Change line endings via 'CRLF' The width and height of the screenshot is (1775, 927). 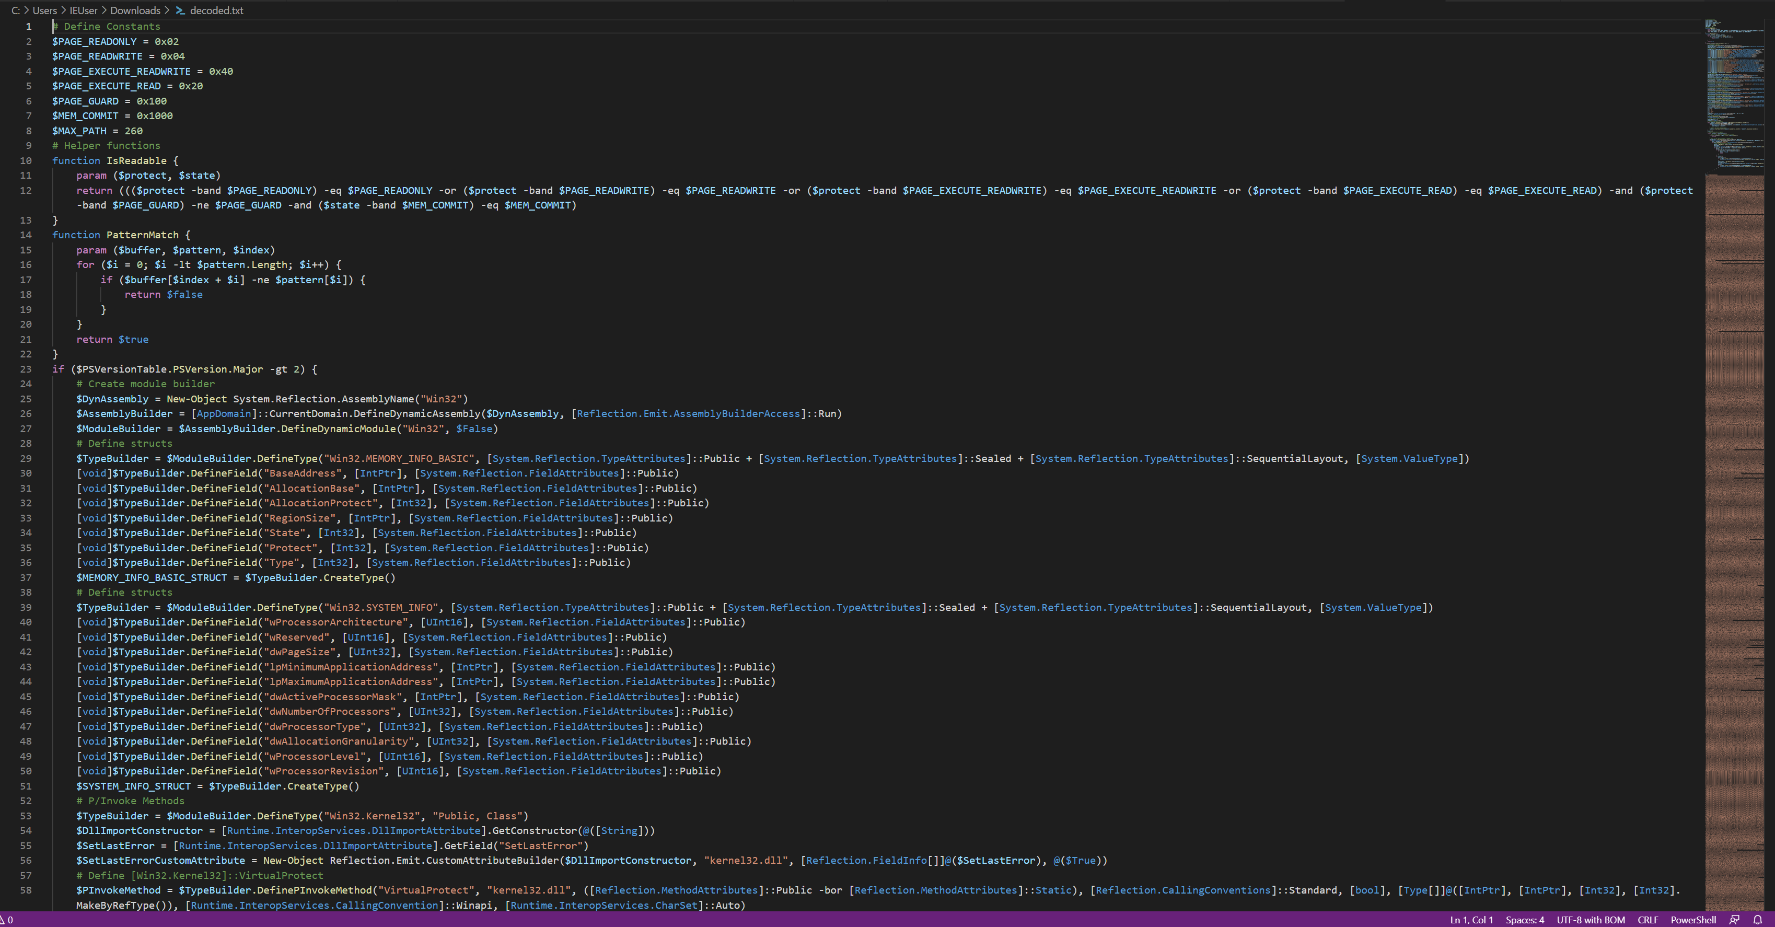click(1648, 919)
